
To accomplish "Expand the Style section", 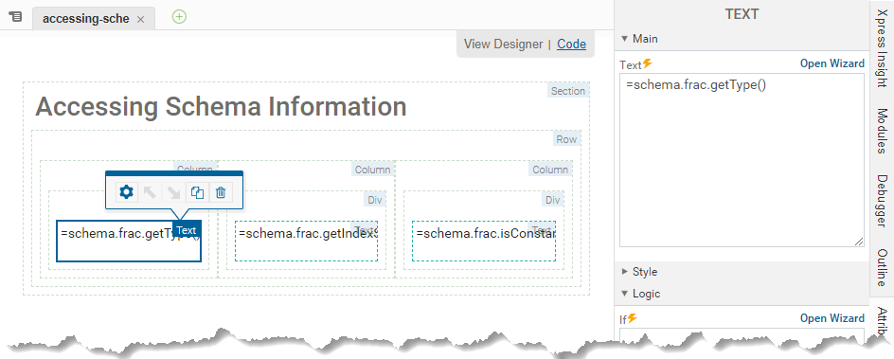I will tap(625, 272).
